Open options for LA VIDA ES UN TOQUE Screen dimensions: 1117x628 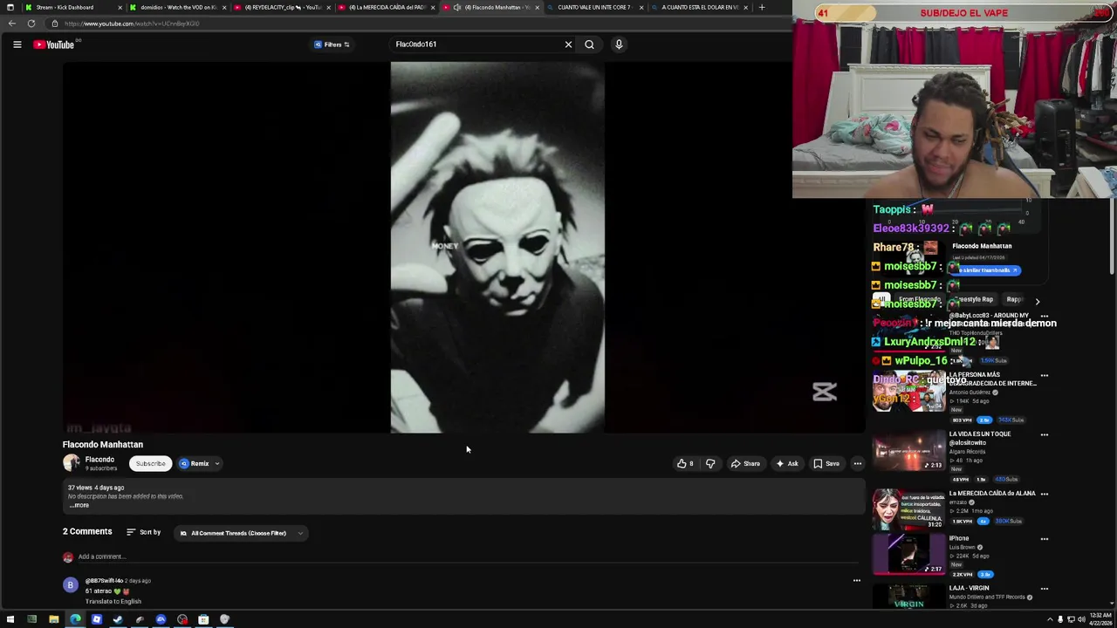[x=1044, y=434]
